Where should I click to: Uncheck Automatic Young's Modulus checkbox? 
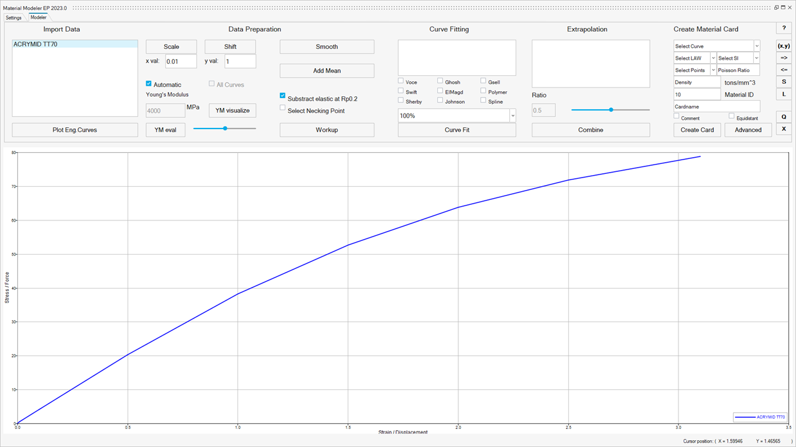point(149,84)
